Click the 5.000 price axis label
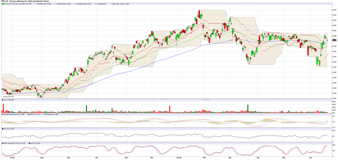 coord(334,51)
